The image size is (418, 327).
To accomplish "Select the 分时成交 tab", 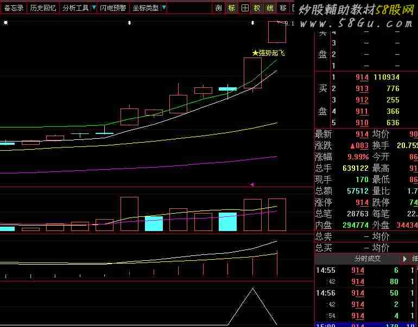I will coord(368,259).
